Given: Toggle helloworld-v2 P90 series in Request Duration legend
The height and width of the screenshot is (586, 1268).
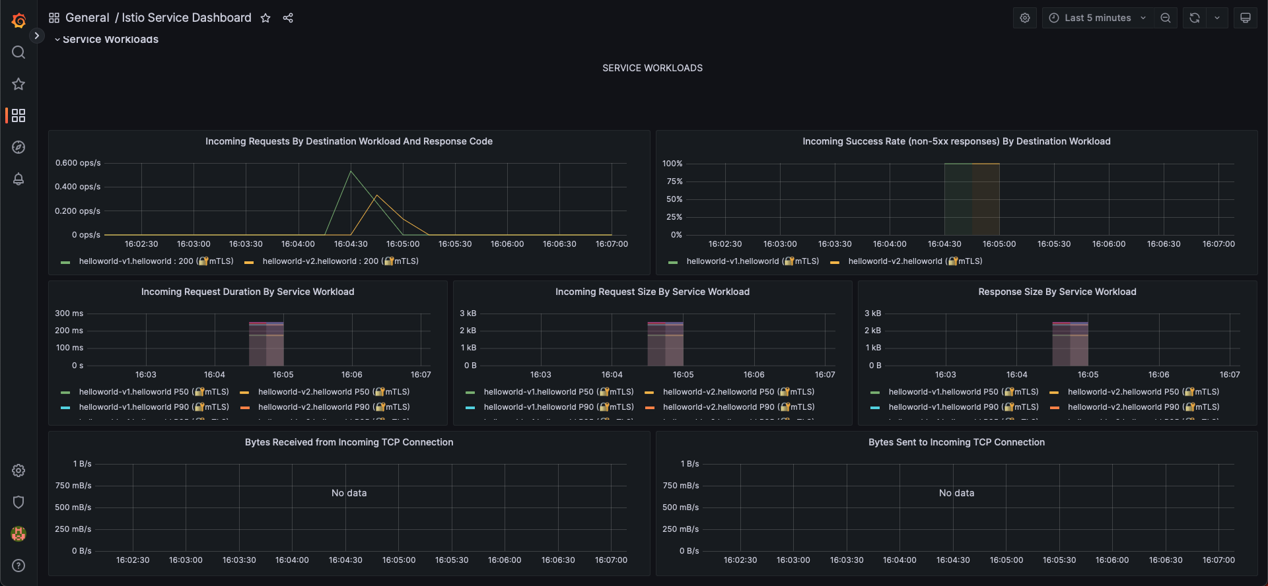Looking at the screenshot, I should (x=334, y=407).
